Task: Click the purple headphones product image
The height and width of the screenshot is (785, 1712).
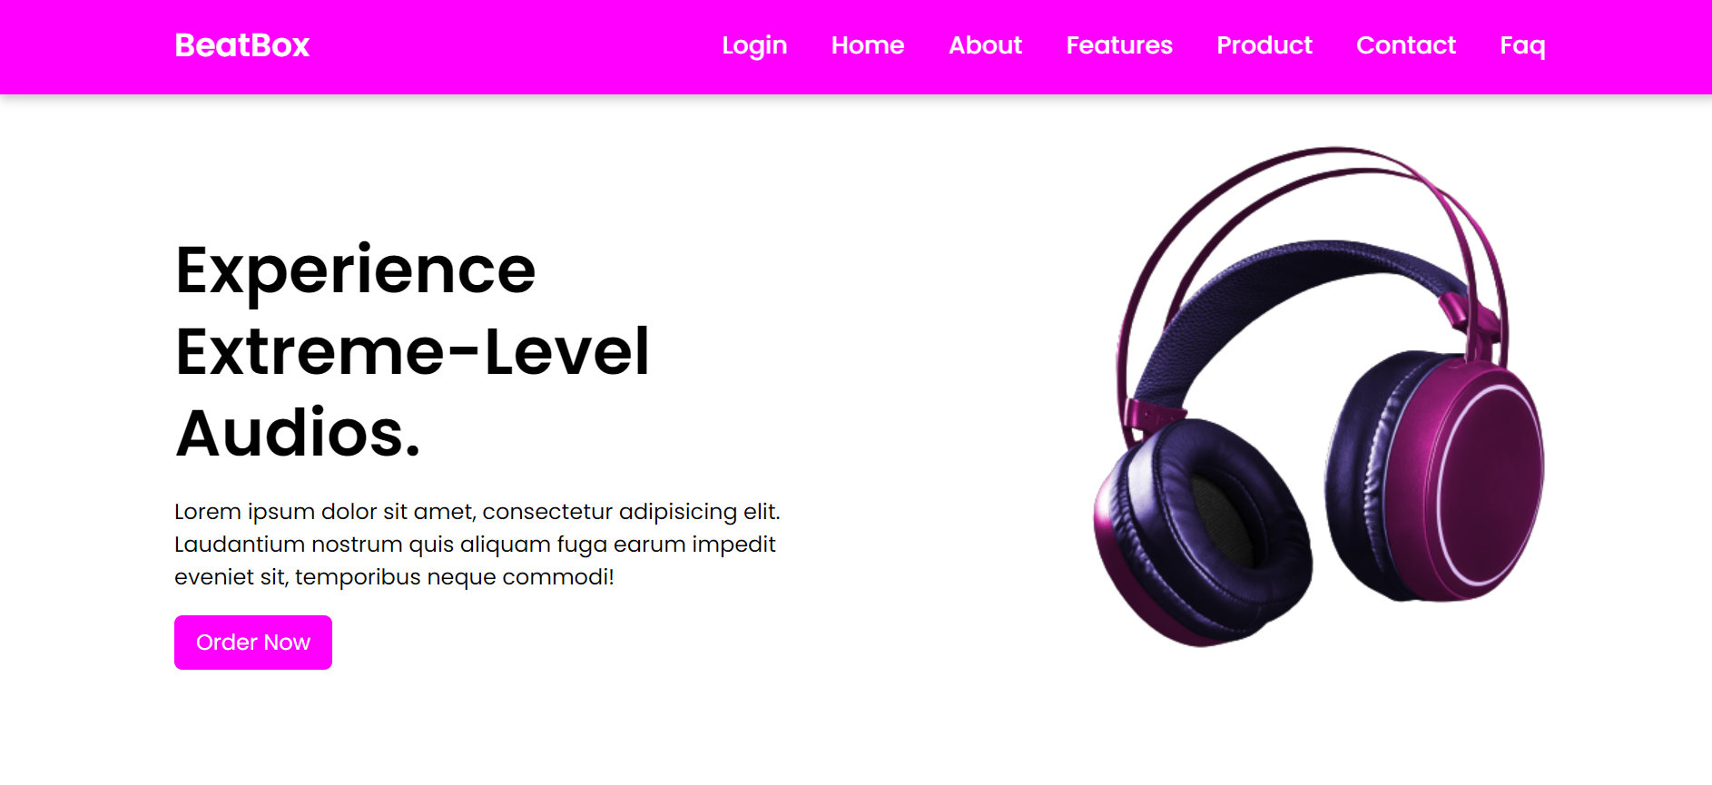Action: pos(1318,397)
